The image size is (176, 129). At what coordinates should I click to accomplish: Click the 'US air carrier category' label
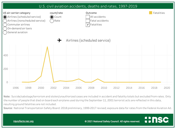coord(17,13)
